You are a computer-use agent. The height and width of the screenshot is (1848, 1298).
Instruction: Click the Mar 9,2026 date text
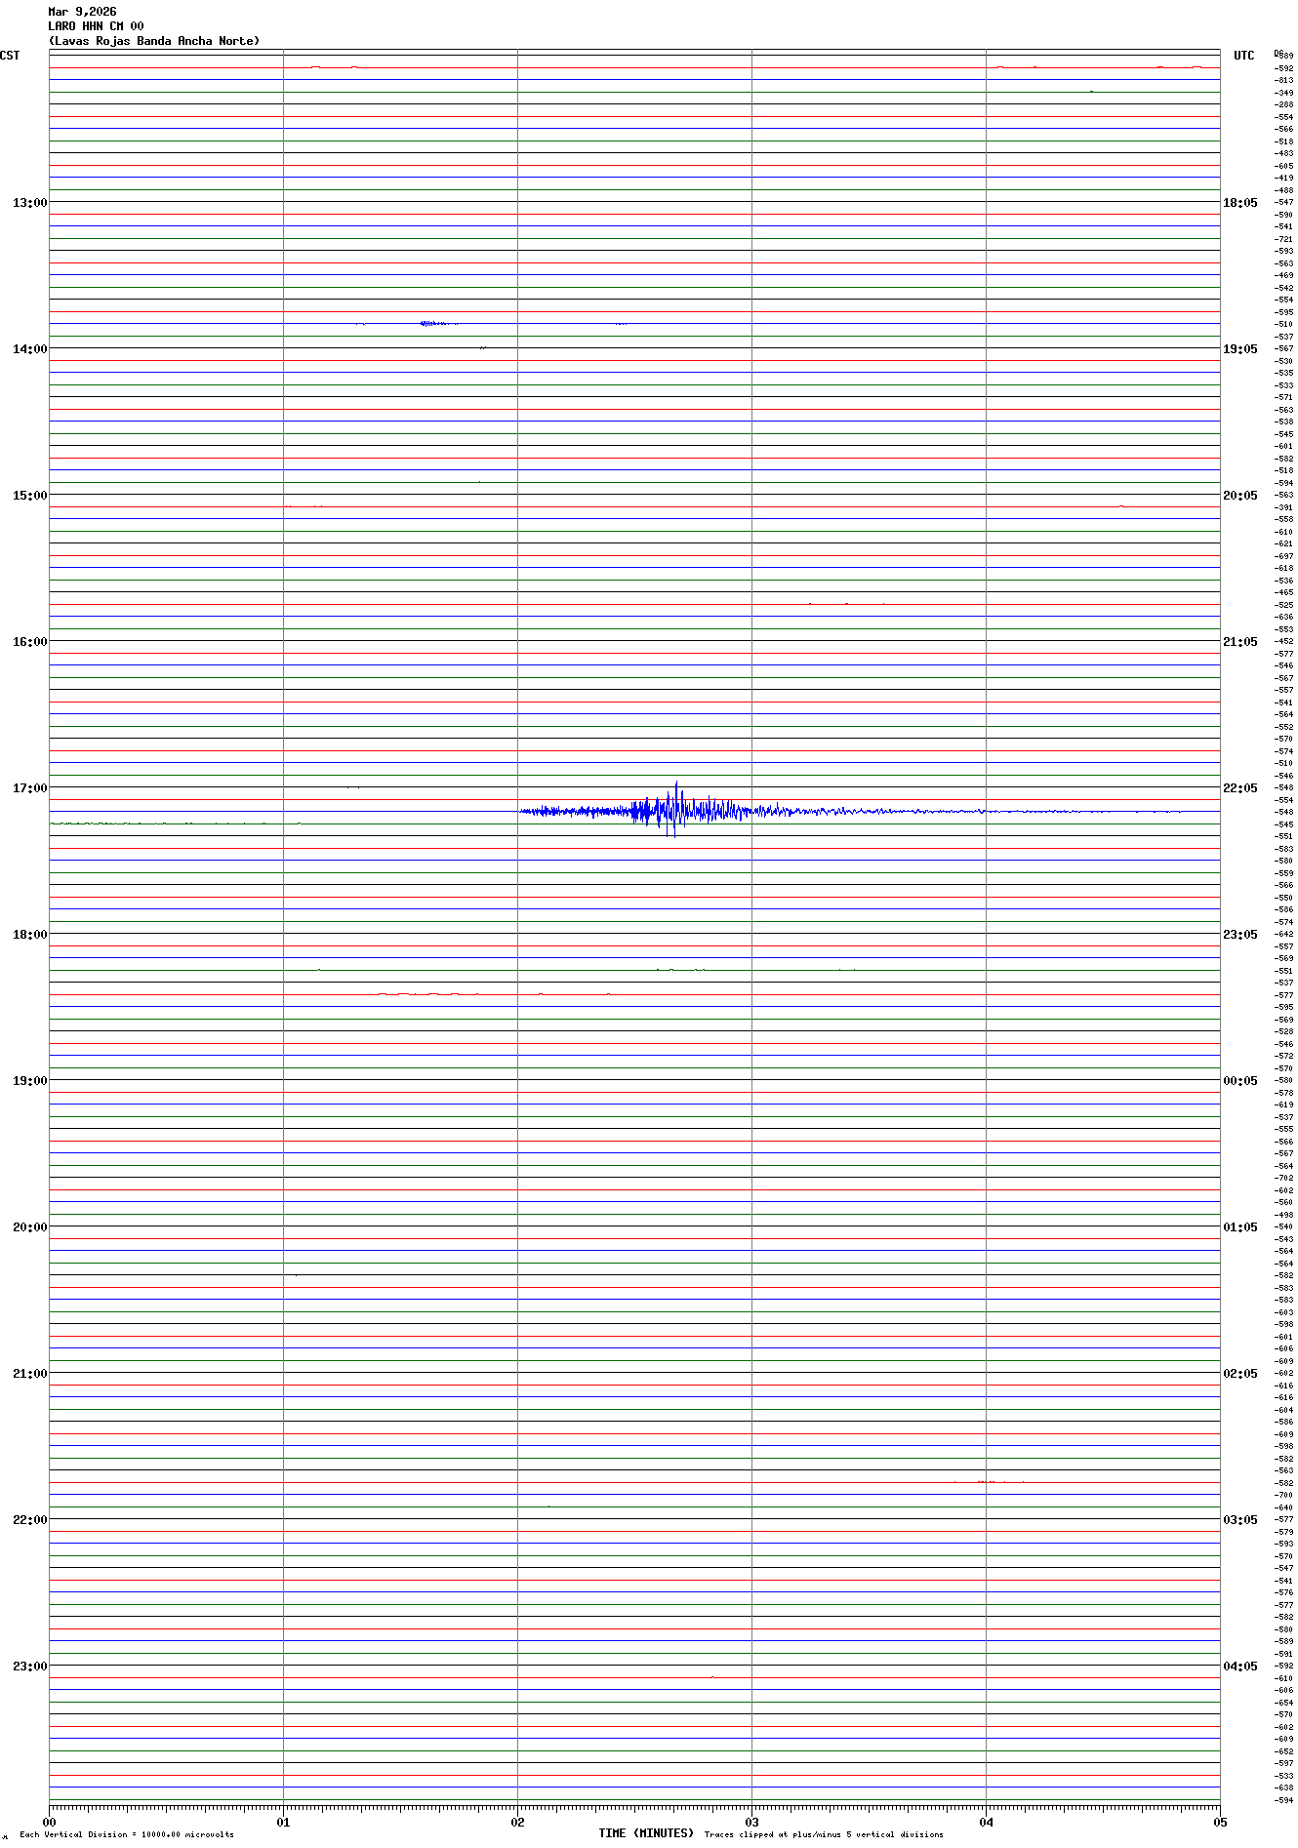click(x=82, y=12)
